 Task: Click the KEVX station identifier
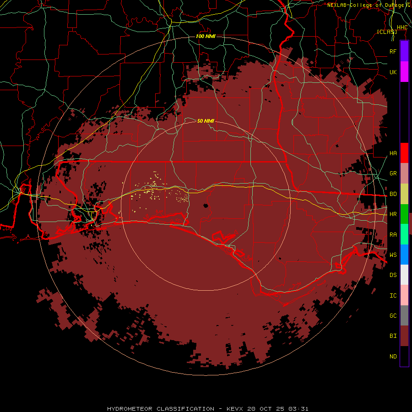pos(235,409)
